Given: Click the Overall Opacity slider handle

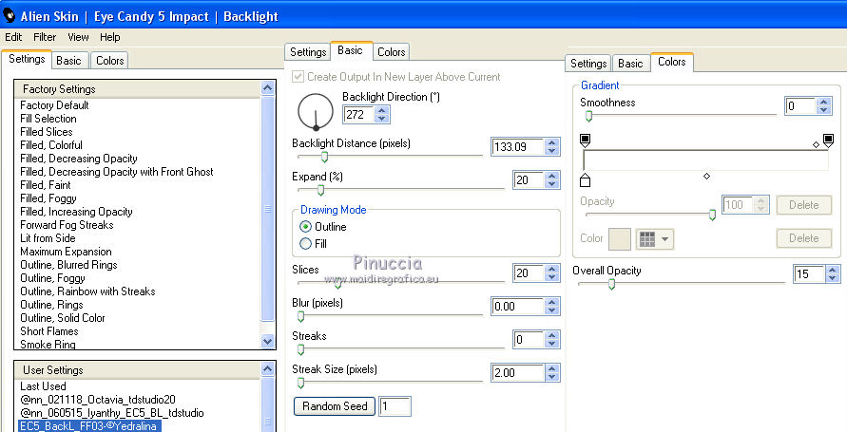Looking at the screenshot, I should click(611, 284).
